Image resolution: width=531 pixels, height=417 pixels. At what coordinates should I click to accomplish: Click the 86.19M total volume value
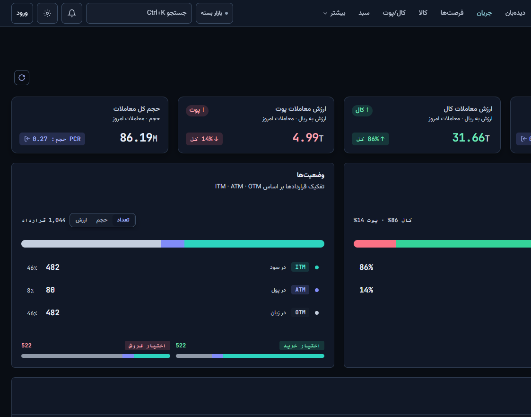pyautogui.click(x=139, y=138)
